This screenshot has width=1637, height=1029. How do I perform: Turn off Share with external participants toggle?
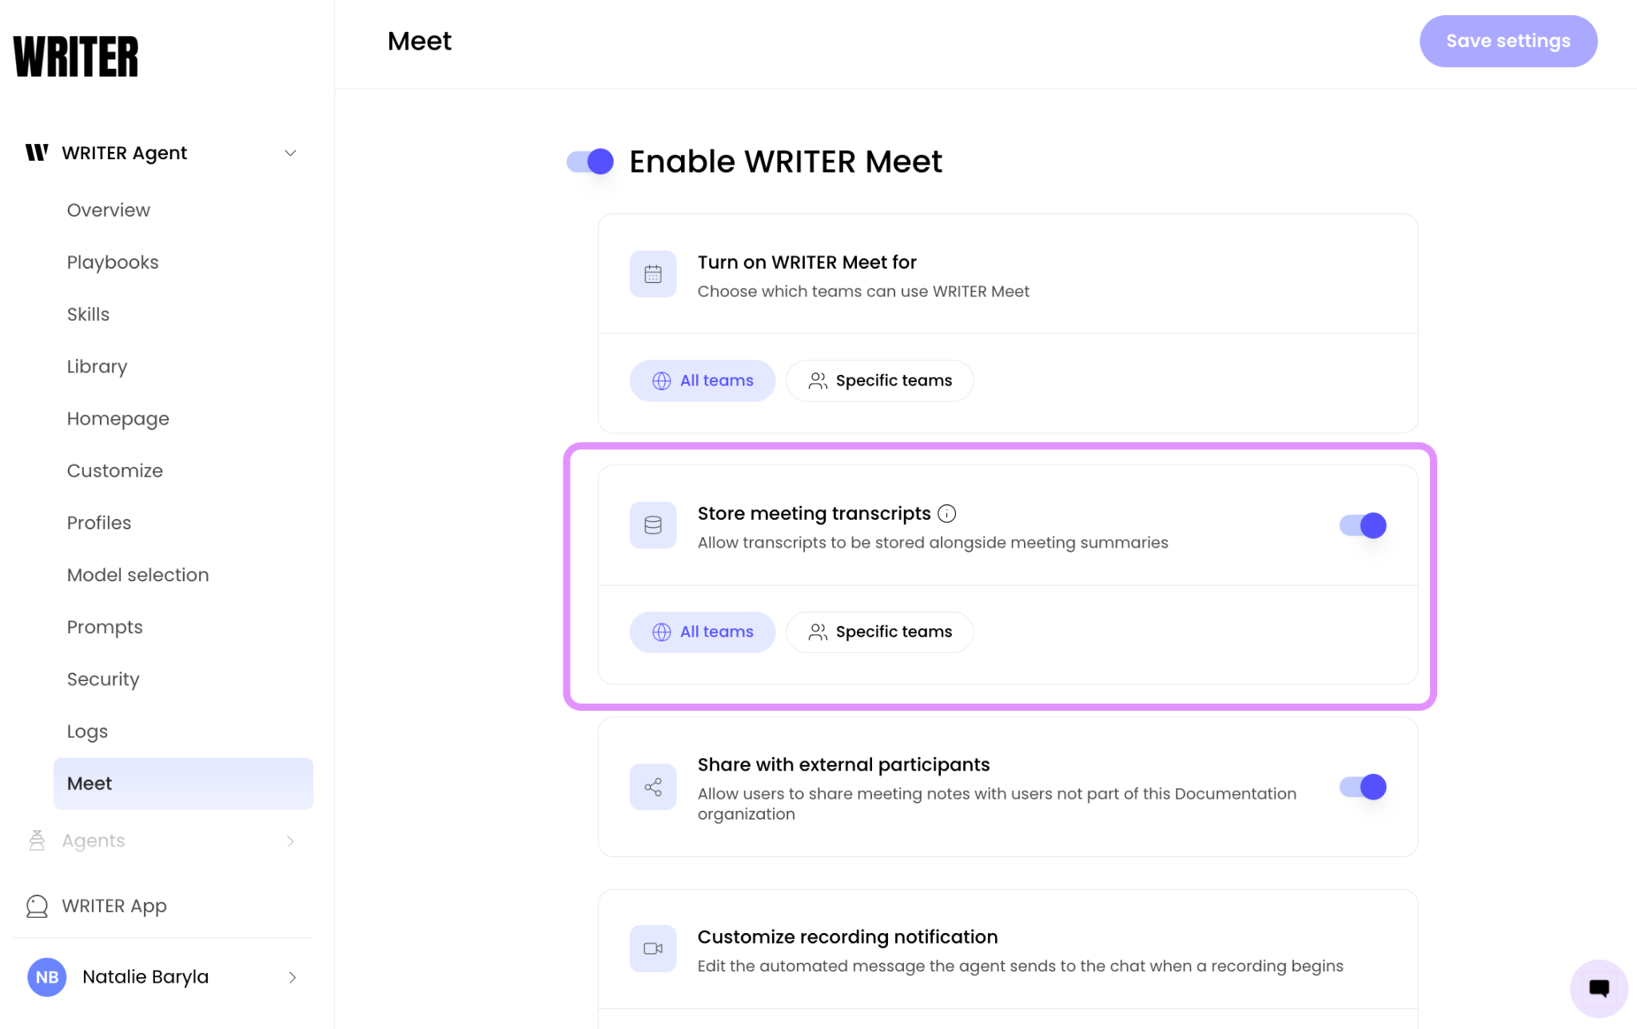coord(1363,787)
